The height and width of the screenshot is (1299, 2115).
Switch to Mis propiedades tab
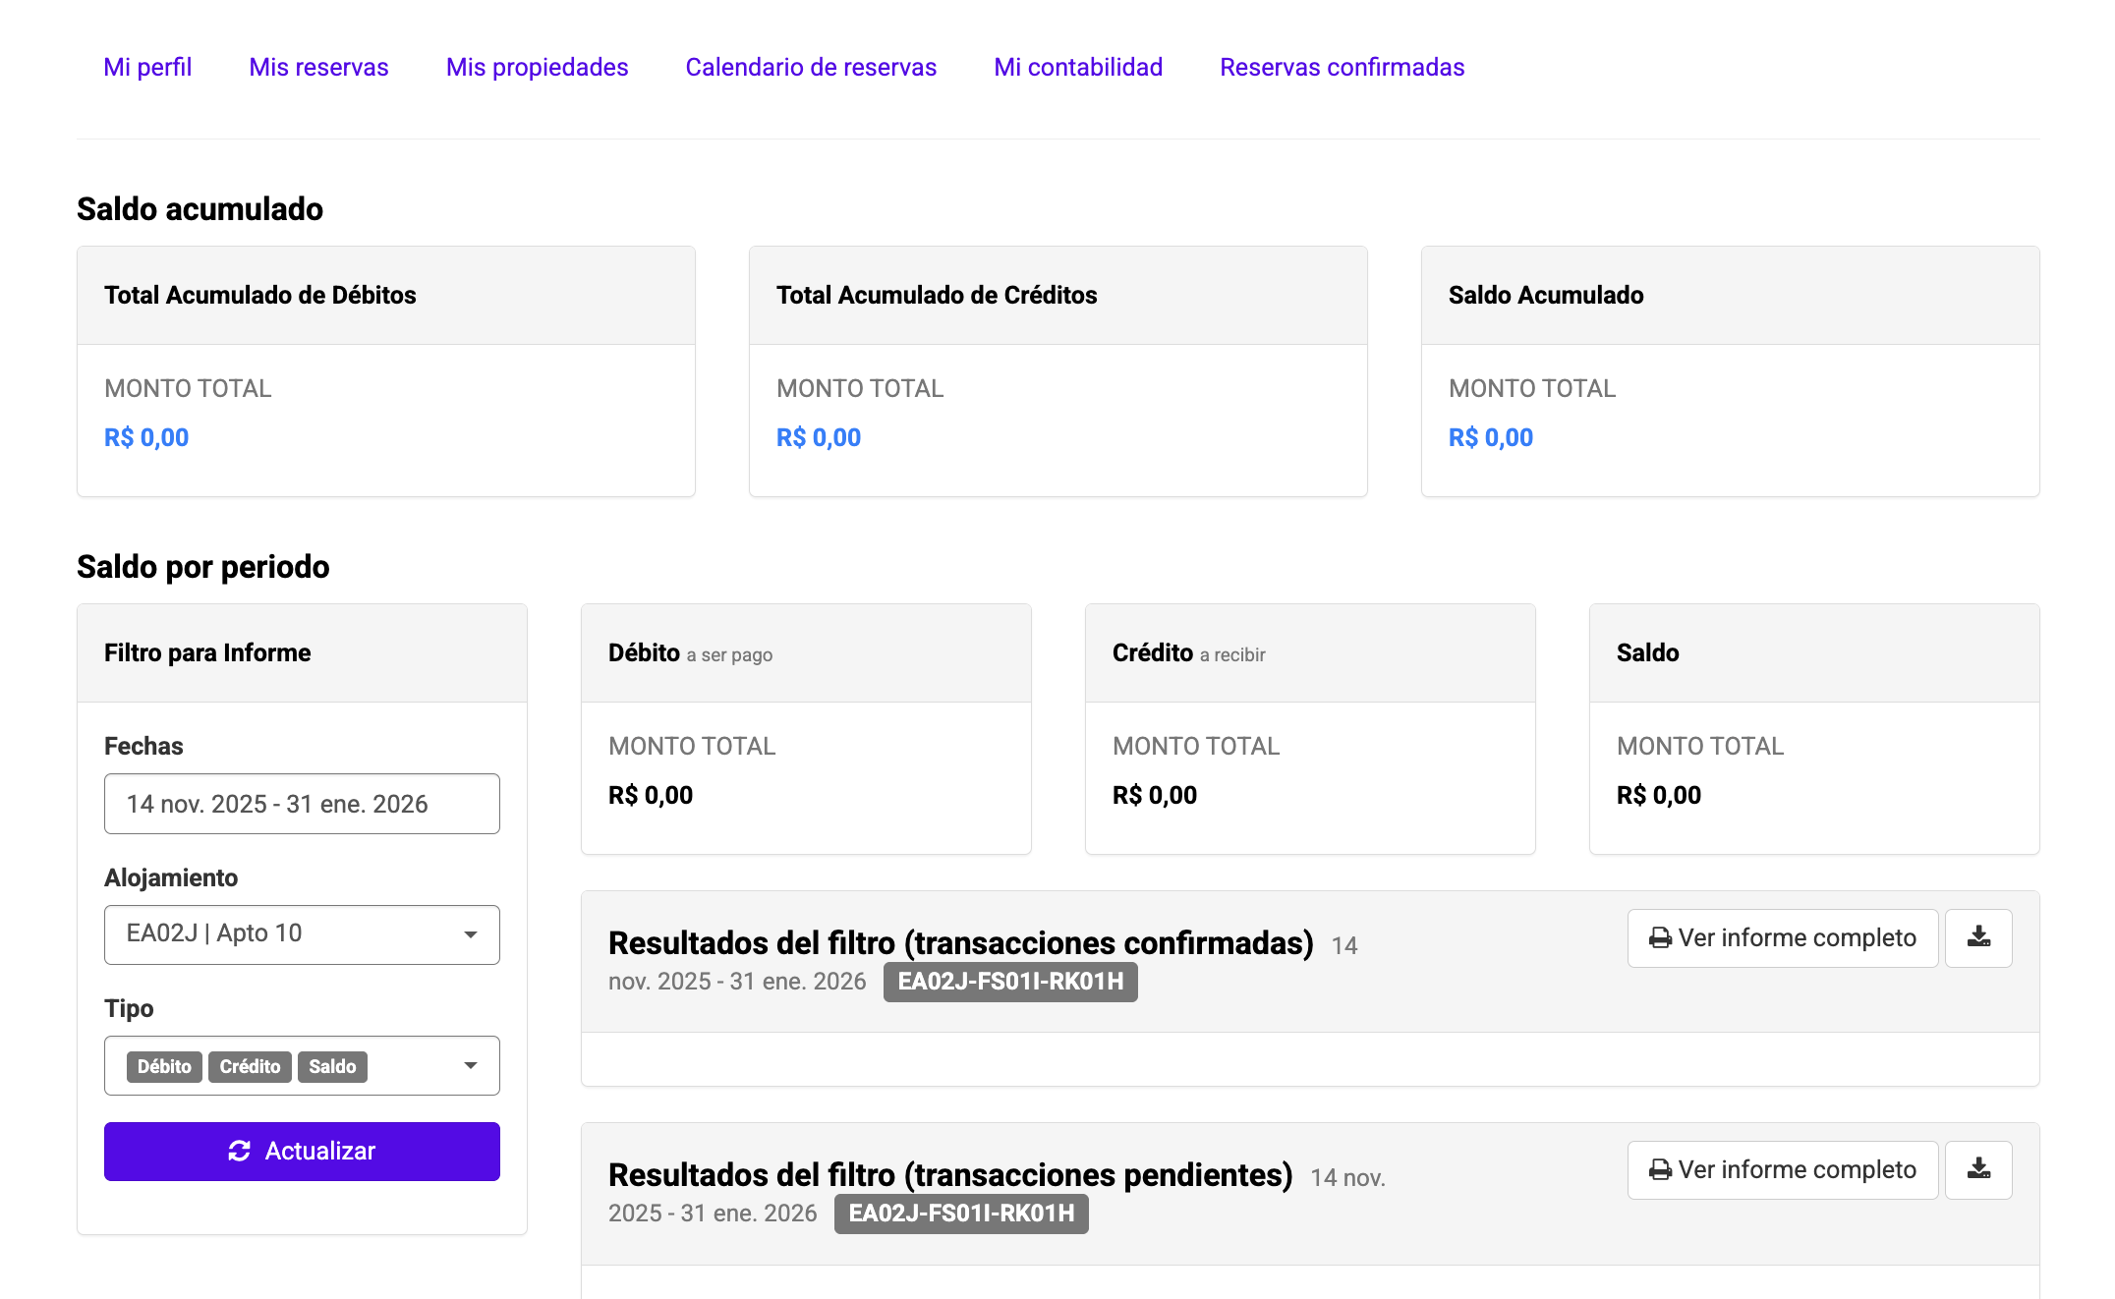(537, 67)
